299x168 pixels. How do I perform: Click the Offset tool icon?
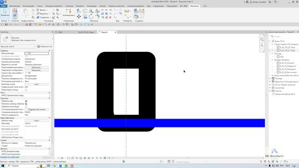pos(85,11)
